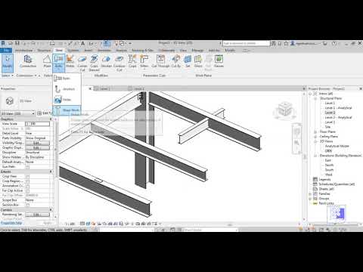Select the Cope Skewed tool
Viewport: 363px width, 272px height.
point(94,63)
